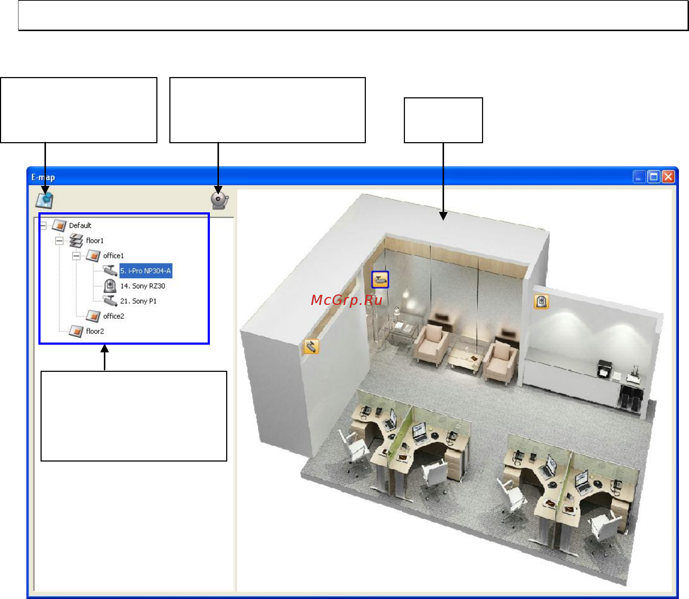Collapse the floor1 tree node
Viewport: 689px width, 599px height.
[59, 241]
